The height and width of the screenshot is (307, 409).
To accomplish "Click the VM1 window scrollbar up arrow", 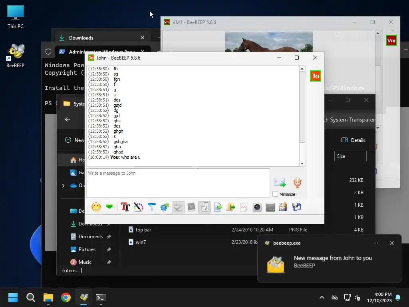I will pos(378,34).
